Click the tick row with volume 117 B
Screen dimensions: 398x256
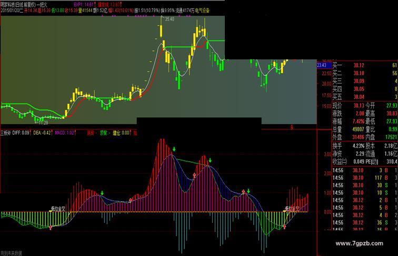tap(365, 178)
